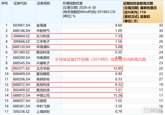
Task: Select stock code 688012.SH
Action: coord(21,95)
